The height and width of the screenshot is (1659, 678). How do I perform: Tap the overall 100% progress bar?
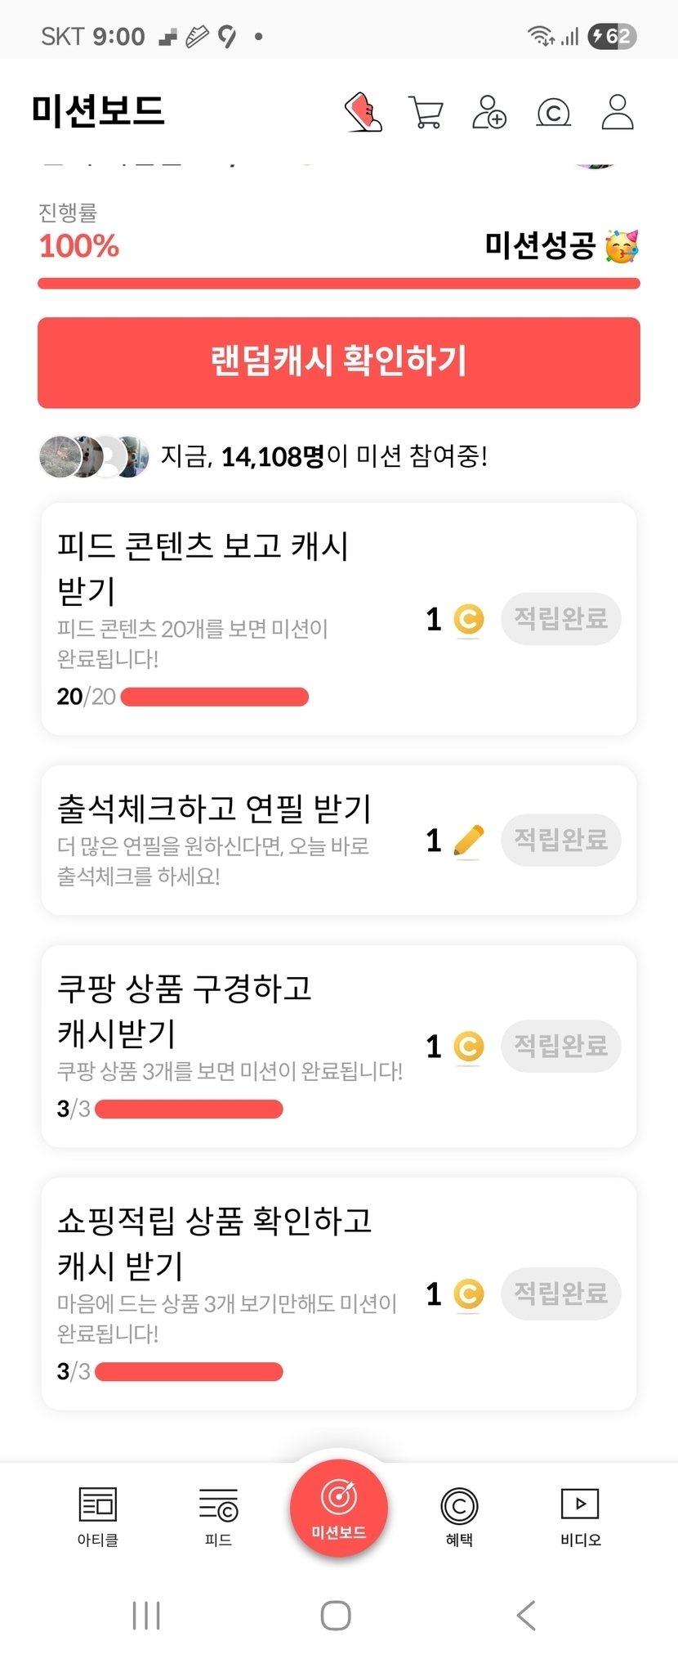(x=338, y=284)
